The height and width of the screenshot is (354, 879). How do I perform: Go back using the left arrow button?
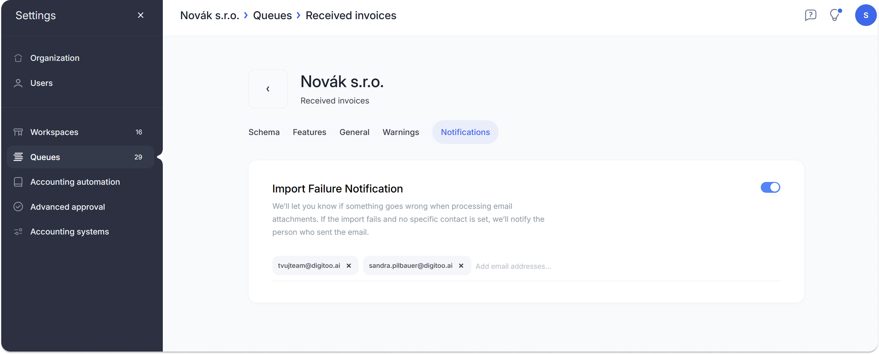[268, 89]
